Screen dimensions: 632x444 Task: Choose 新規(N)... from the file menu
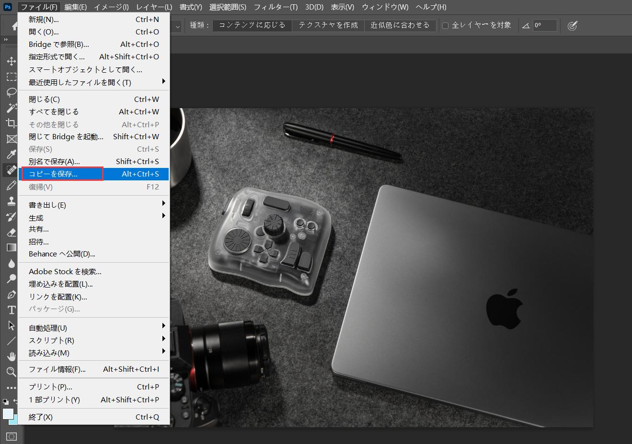coord(94,20)
